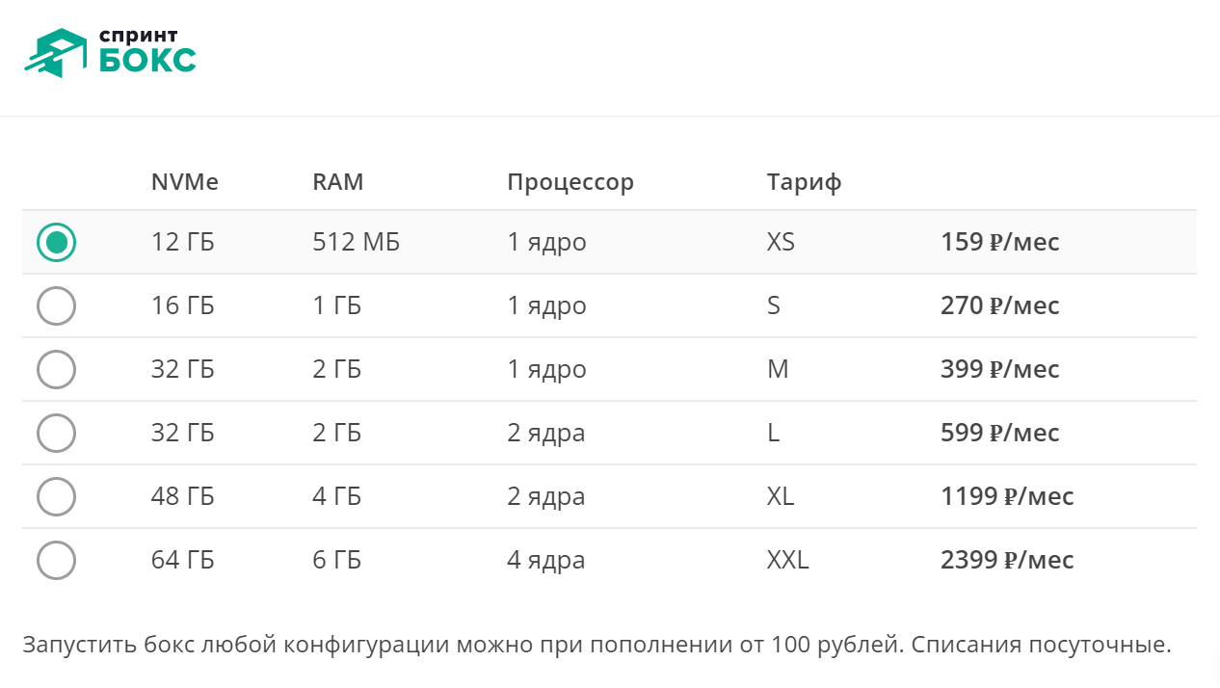Viewport: 1220px width, 688px height.
Task: Pick the XL configuration radio button
Action: tap(57, 496)
